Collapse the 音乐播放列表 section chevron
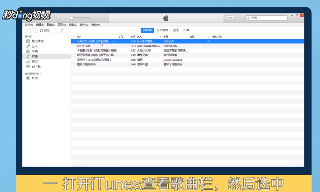320x192 pixels. pos(41,74)
